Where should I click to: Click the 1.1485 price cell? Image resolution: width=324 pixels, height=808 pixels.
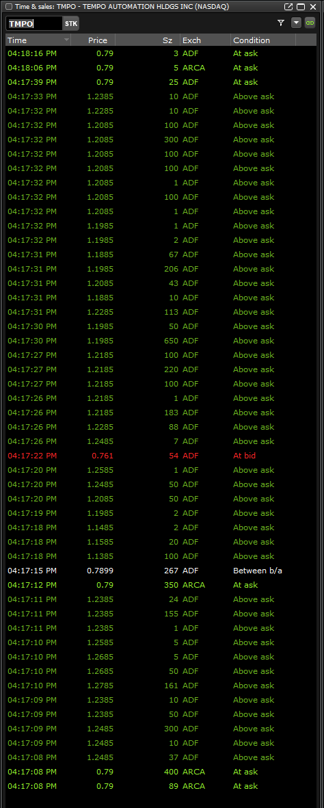(100, 527)
